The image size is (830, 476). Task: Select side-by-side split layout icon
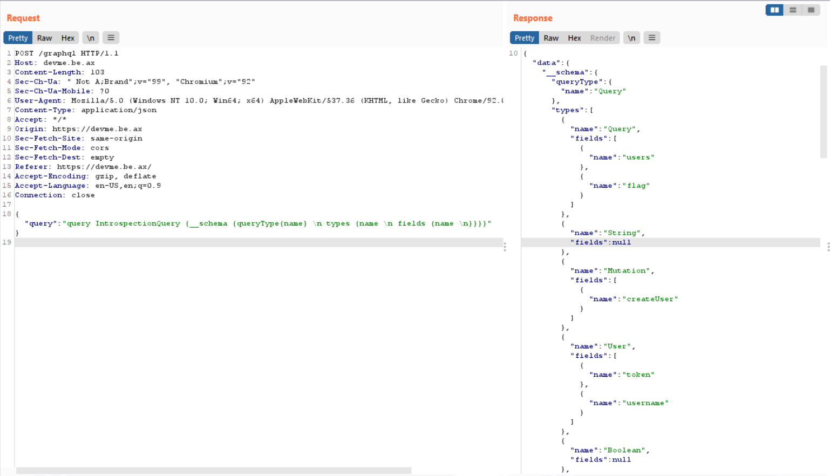tap(774, 10)
